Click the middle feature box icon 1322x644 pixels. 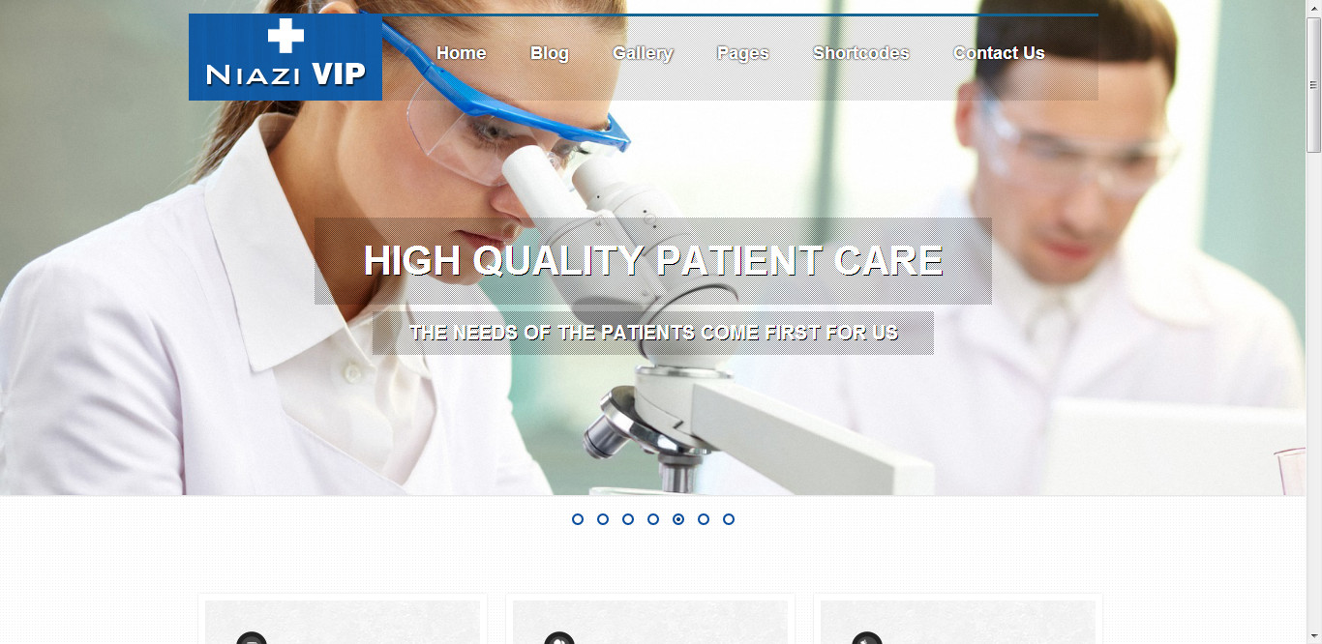[559, 638]
